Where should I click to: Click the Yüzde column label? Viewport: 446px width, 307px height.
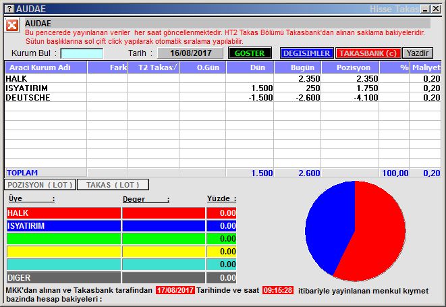tap(221, 198)
